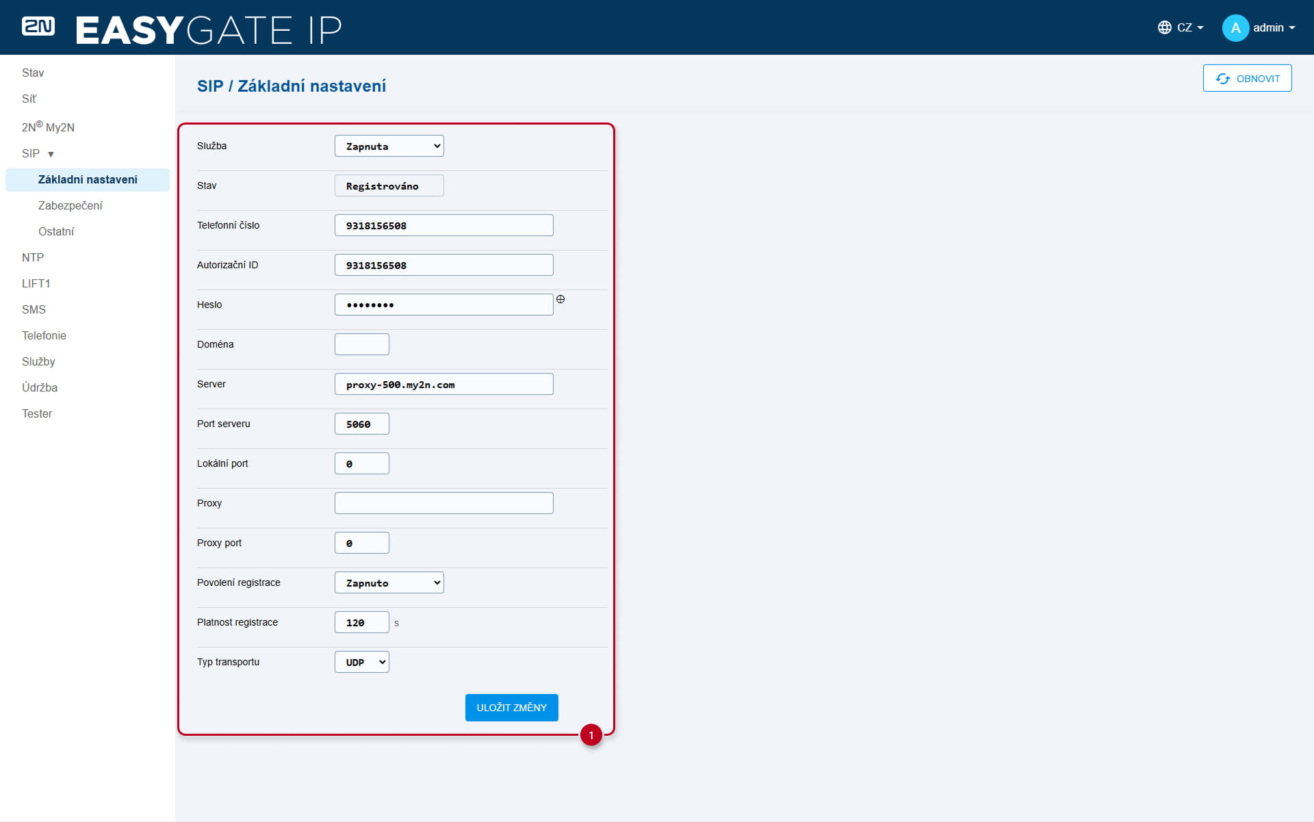Select Ostatní submenu
Screen dimensions: 1314x822
click(56, 231)
